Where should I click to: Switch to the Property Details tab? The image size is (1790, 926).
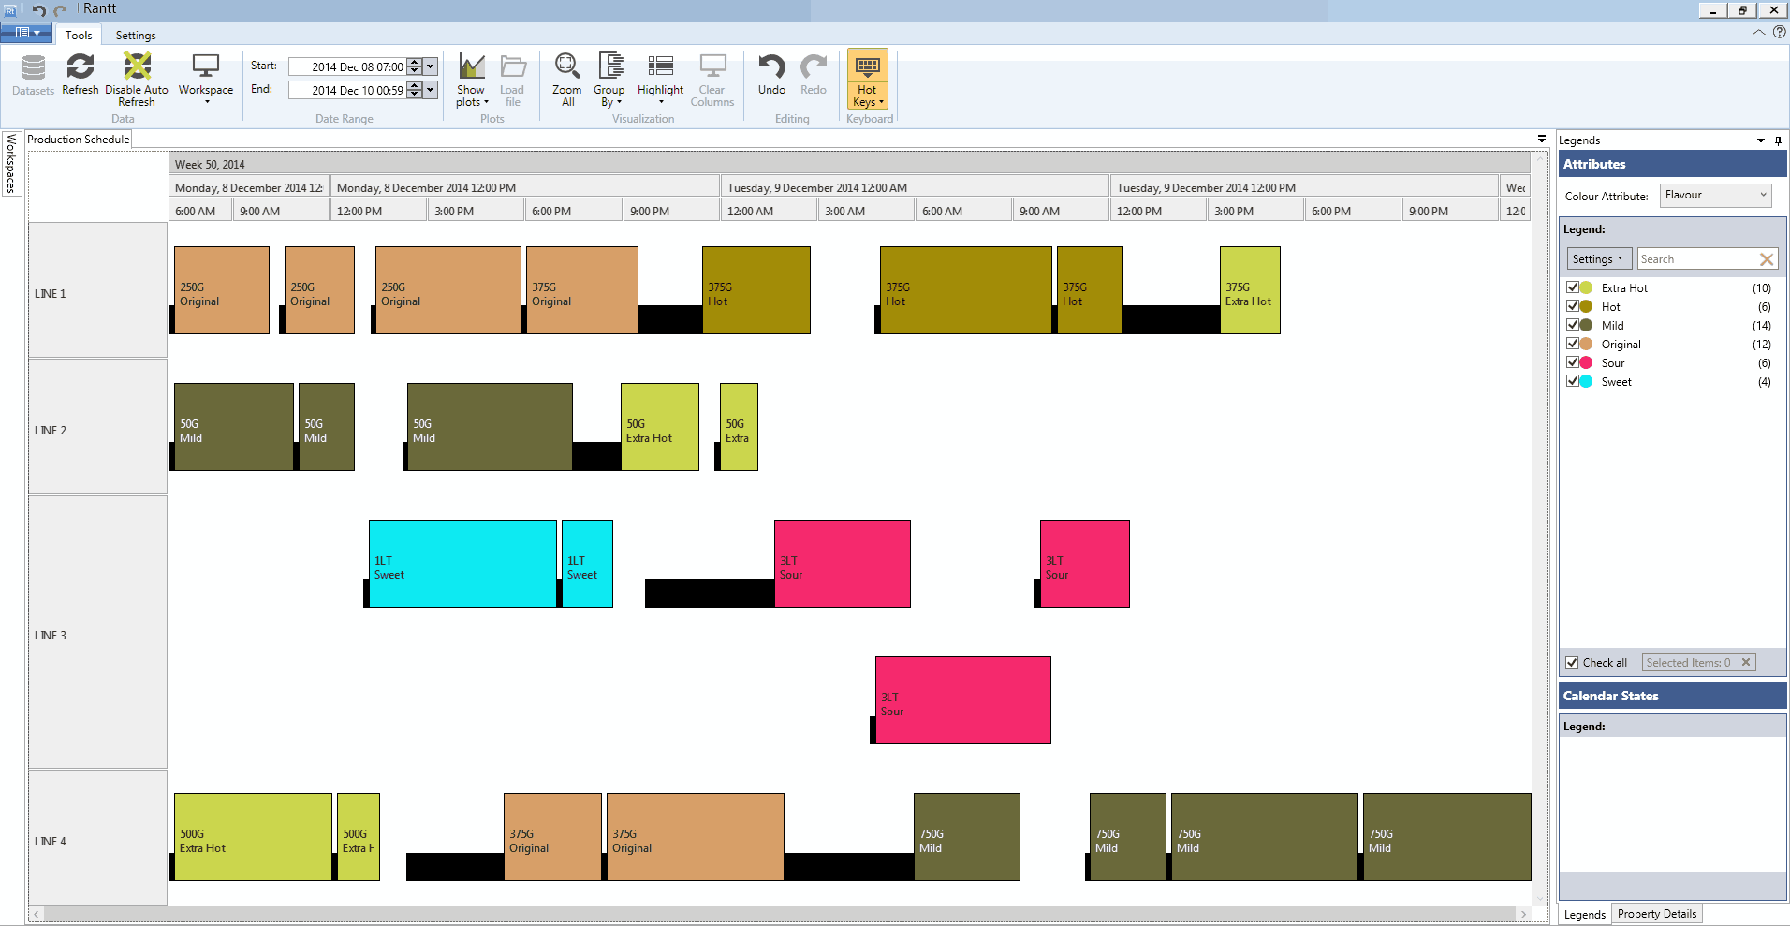[1656, 914]
